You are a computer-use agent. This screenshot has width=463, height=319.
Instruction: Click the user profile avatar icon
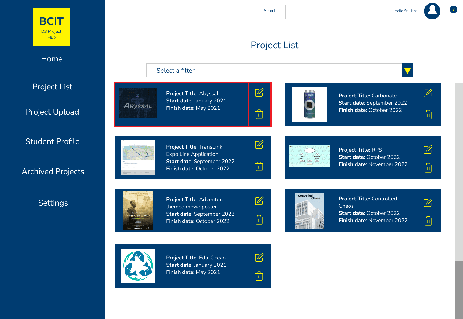point(432,11)
